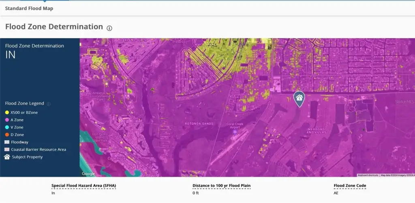Viewport: 415px width, 203px height.
Task: Click Special Flood Hazard Area (SFHA) label
Action: pos(83,186)
